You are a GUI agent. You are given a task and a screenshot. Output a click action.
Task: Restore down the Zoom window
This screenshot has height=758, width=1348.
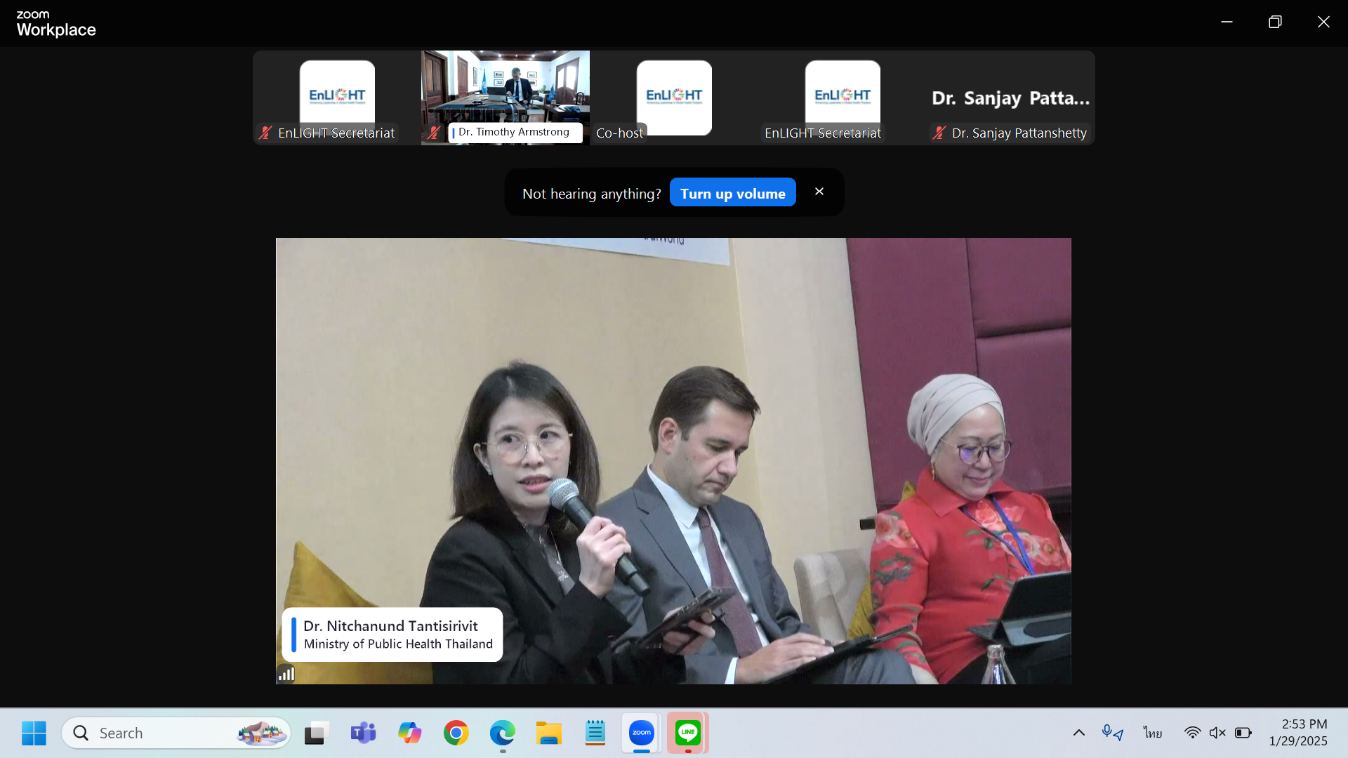coord(1275,22)
